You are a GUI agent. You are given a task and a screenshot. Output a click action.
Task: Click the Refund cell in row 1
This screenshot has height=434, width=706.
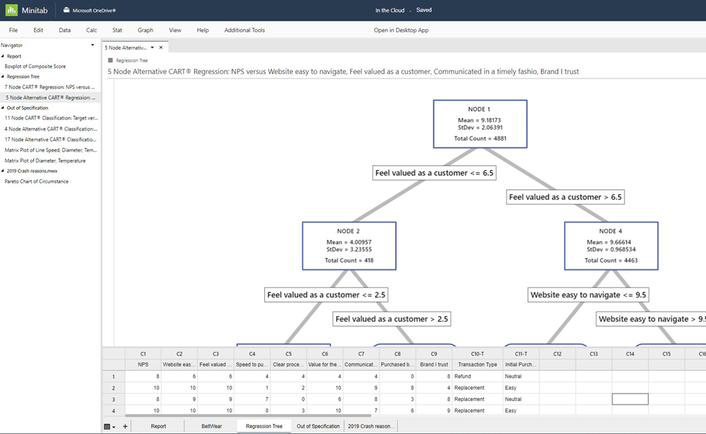pyautogui.click(x=478, y=376)
